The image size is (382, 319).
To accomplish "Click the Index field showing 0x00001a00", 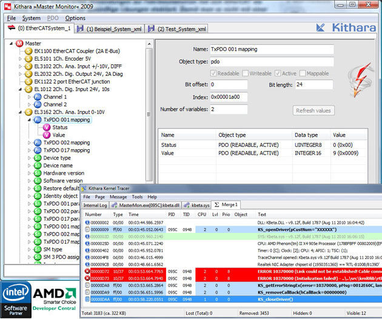I will tap(229, 97).
